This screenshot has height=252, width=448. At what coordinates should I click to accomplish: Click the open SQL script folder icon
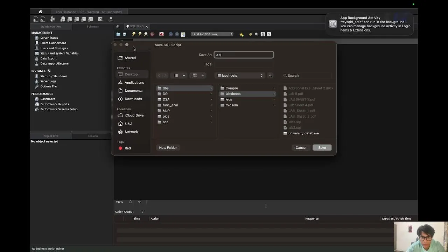118,34
